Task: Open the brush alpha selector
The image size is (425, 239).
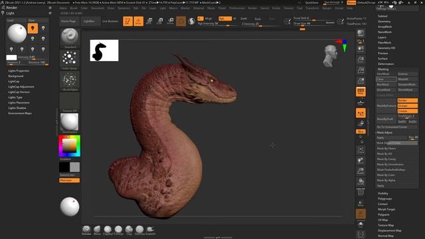Action: (x=70, y=81)
